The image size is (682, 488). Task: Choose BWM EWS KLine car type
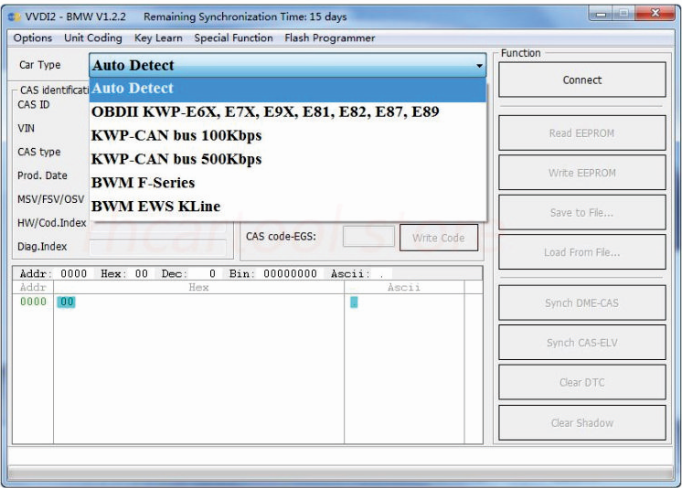287,207
